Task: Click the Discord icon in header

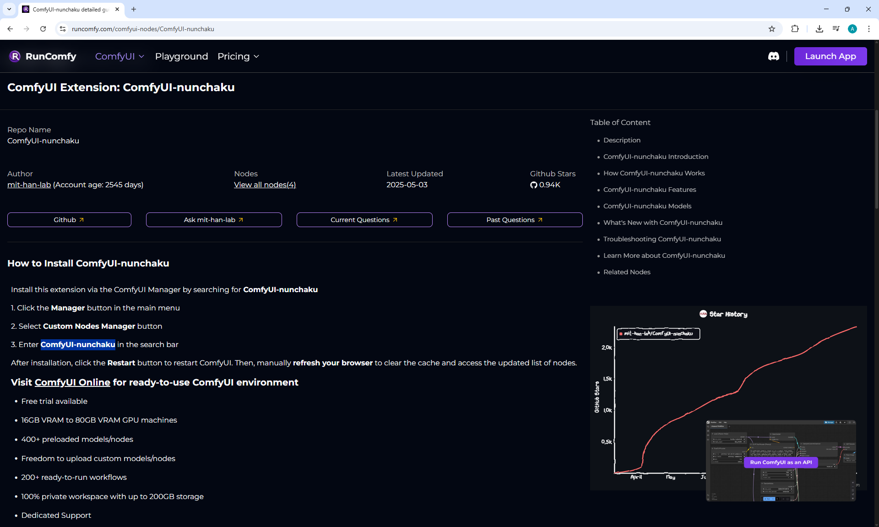Action: coord(773,56)
